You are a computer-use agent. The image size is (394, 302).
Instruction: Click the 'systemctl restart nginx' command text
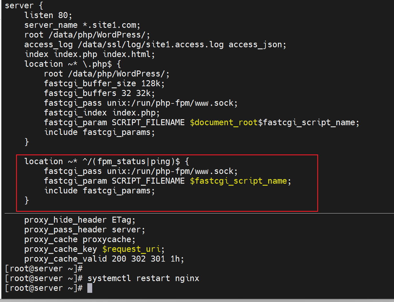tap(143, 278)
